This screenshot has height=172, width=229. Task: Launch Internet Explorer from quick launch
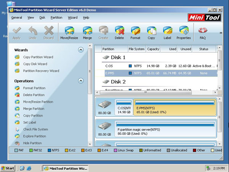[x=29, y=168]
